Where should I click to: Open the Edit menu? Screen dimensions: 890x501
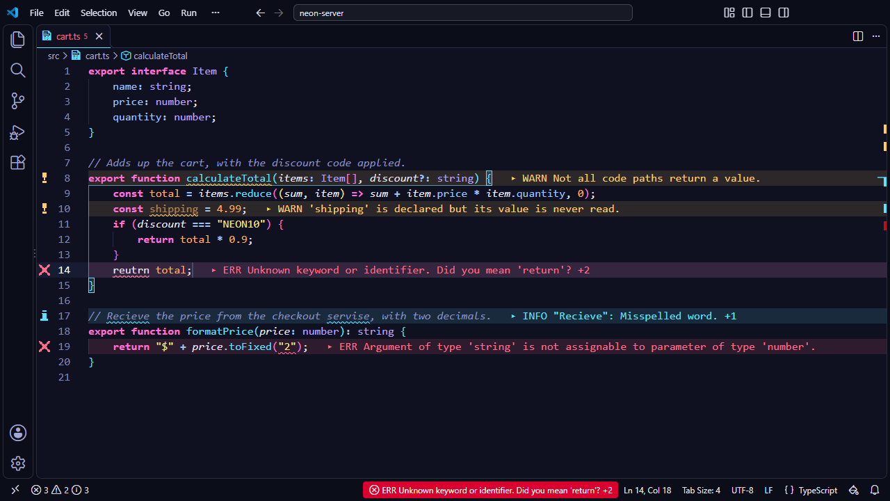coord(62,13)
